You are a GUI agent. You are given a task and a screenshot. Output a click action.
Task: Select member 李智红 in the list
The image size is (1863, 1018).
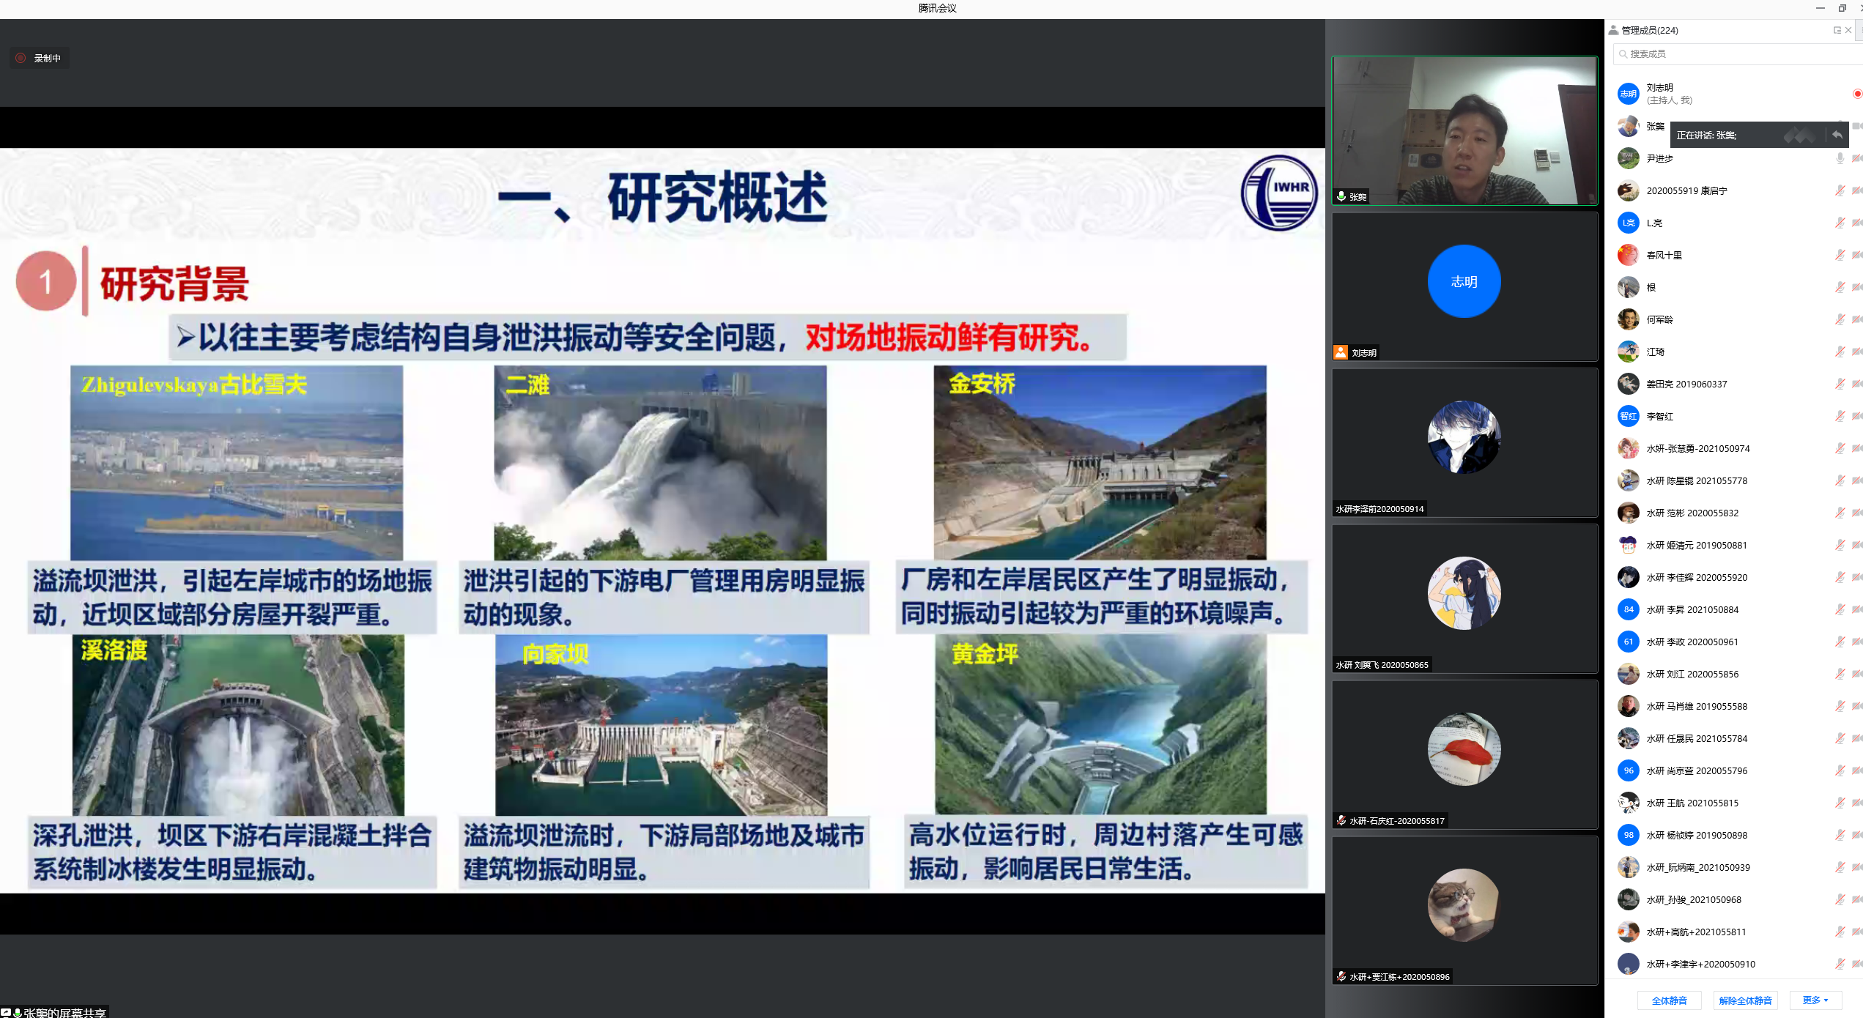(x=1660, y=416)
